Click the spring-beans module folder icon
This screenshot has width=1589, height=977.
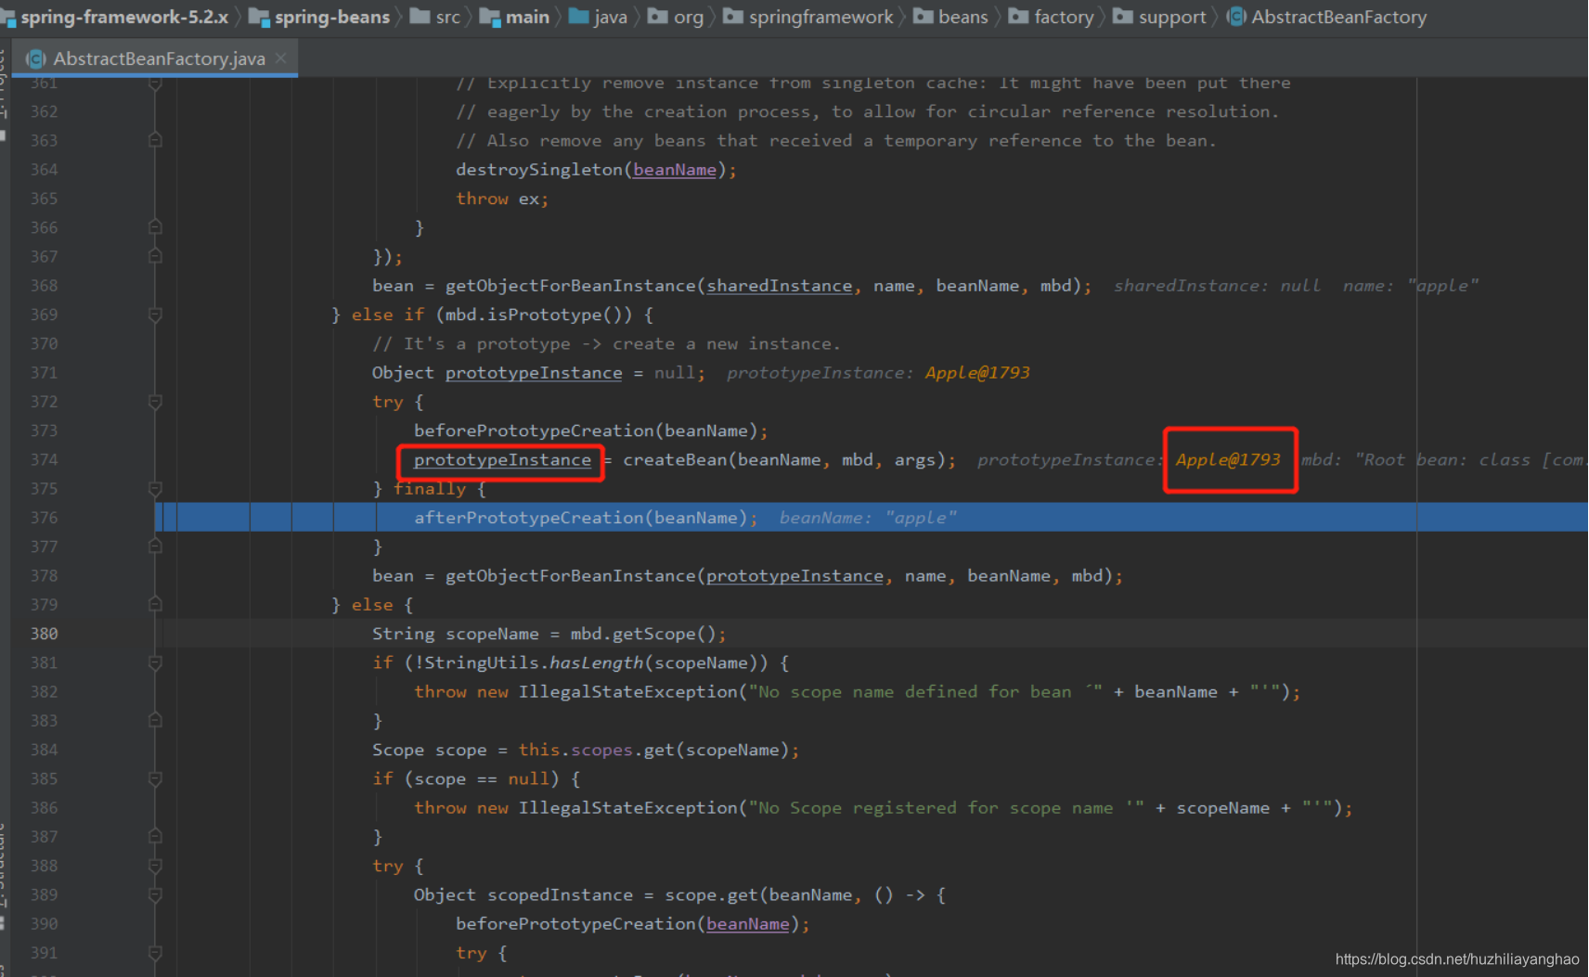[x=259, y=17]
